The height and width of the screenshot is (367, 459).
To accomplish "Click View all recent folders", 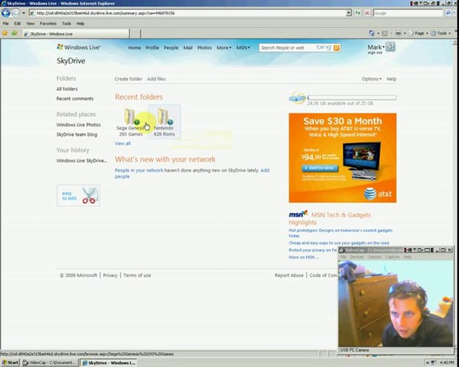I will pyautogui.click(x=122, y=143).
